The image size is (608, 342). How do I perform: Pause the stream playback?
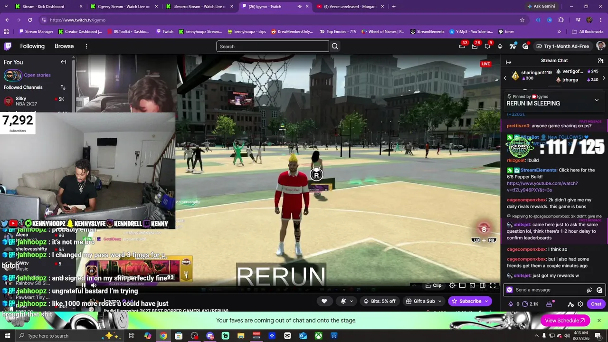pyautogui.click(x=84, y=285)
